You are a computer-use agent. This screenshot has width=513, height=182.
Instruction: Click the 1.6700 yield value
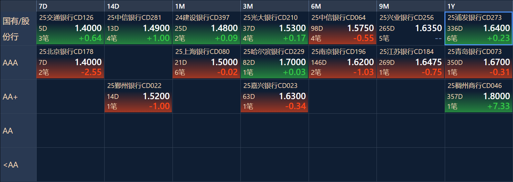coord(497,62)
